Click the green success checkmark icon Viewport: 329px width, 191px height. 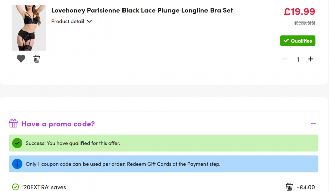tap(17, 143)
